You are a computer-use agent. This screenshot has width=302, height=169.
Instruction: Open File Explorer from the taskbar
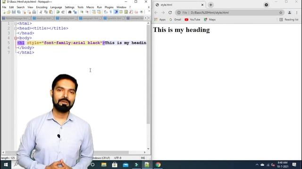104,165
